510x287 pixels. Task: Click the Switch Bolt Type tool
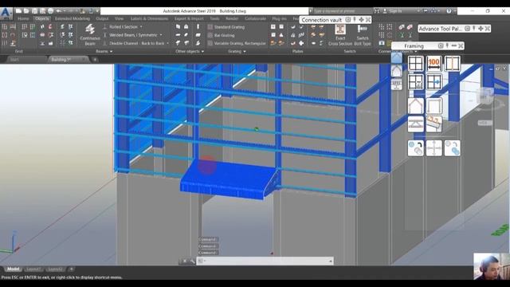(x=363, y=34)
